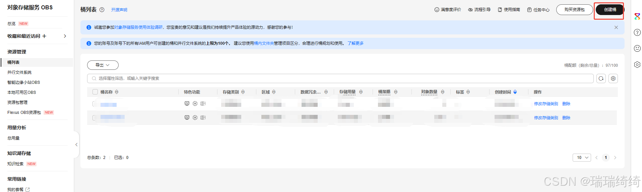Image resolution: width=642 pixels, height=192 pixels.
Task: Click second row monitoring feature icon
Action: pyautogui.click(x=187, y=118)
